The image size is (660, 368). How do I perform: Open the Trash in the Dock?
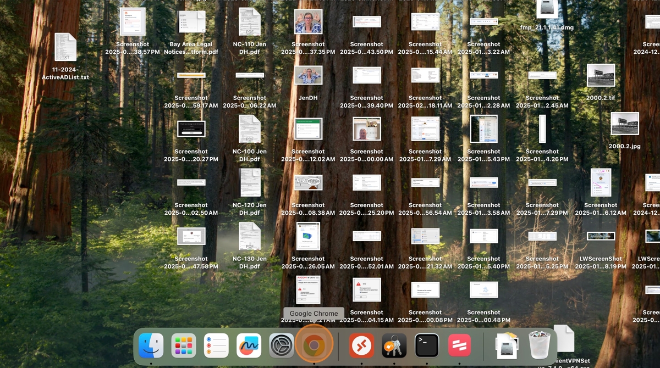540,345
